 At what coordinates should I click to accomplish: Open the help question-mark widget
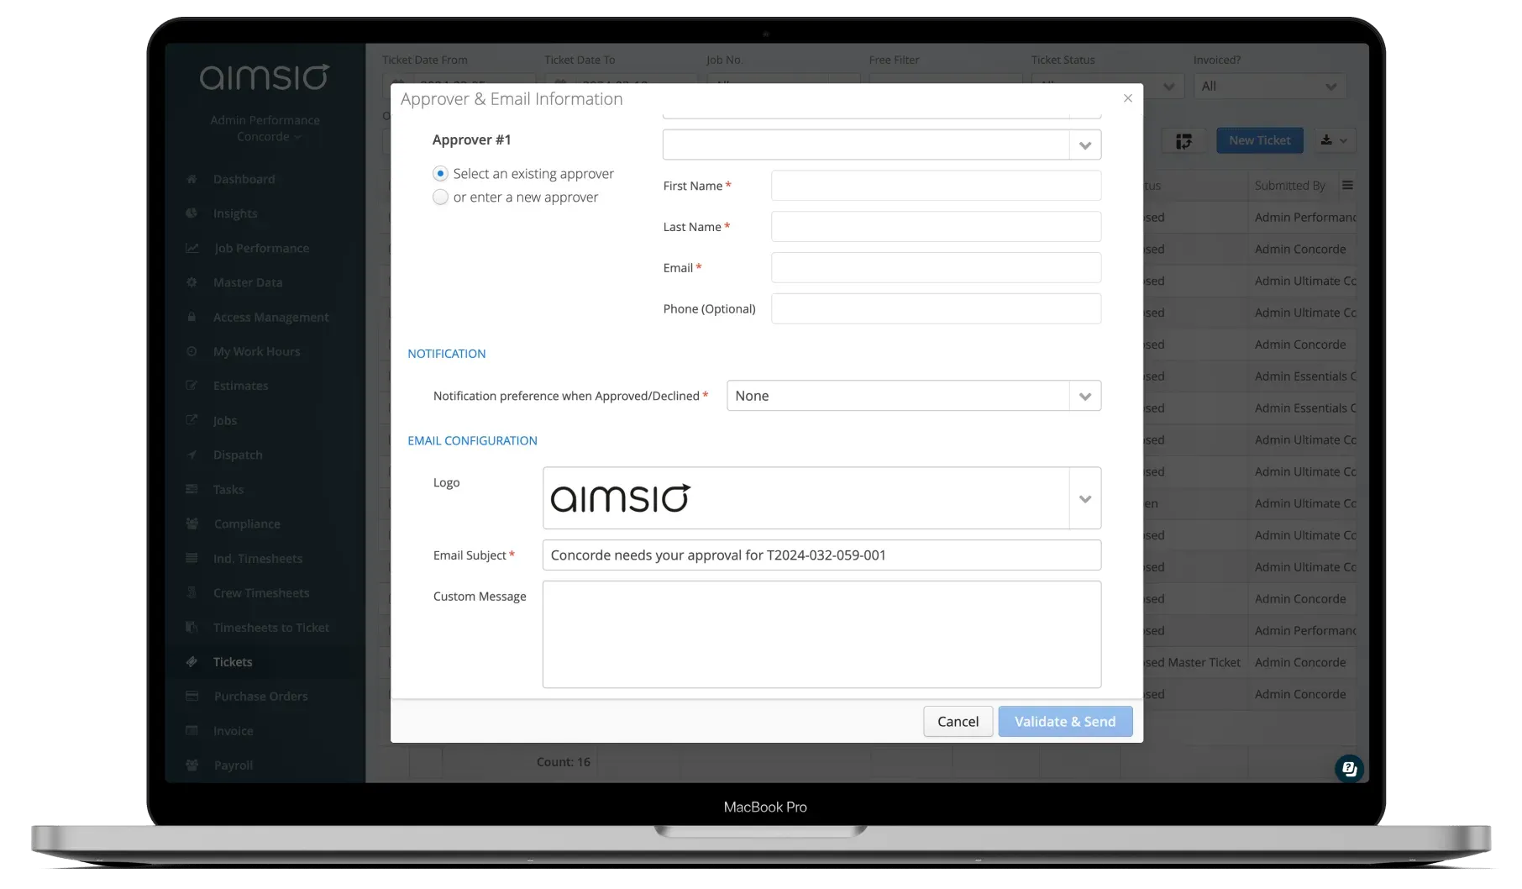(x=1350, y=767)
